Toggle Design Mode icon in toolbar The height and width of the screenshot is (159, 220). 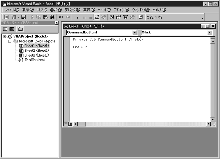point(97,17)
